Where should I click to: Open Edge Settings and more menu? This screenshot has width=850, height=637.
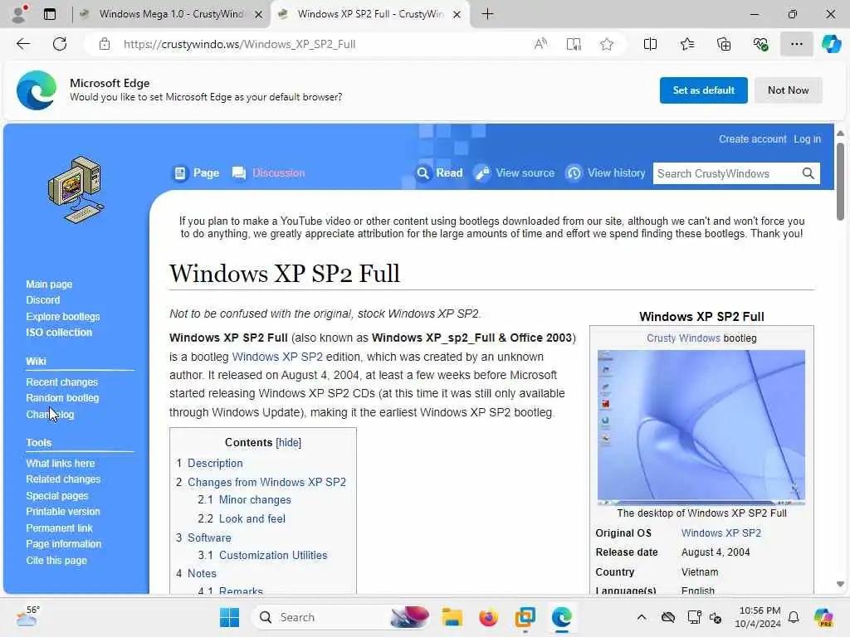[x=796, y=44]
